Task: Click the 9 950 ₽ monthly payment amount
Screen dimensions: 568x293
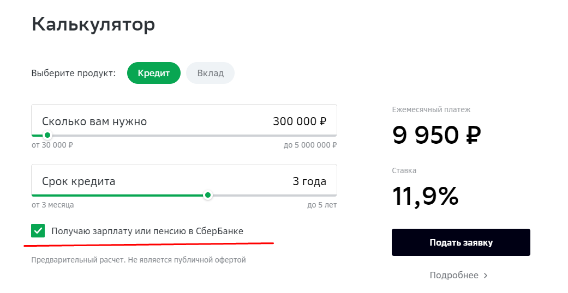Action: click(437, 135)
